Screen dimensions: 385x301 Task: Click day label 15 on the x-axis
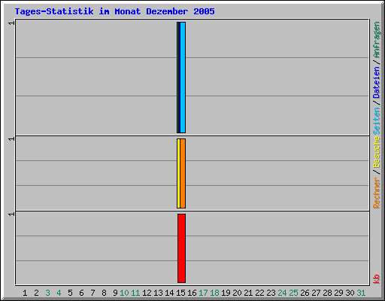pyautogui.click(x=180, y=293)
